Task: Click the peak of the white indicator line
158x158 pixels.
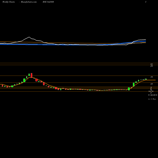Action: 29,37
